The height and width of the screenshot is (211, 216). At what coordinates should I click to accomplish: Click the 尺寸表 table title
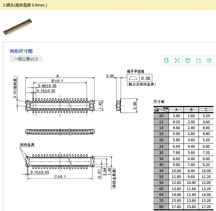click(x=159, y=102)
